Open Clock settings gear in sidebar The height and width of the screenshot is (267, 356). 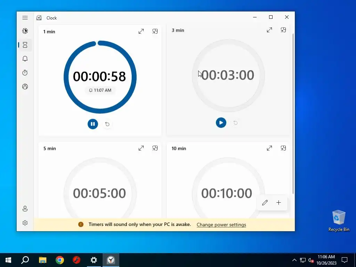pos(25,223)
